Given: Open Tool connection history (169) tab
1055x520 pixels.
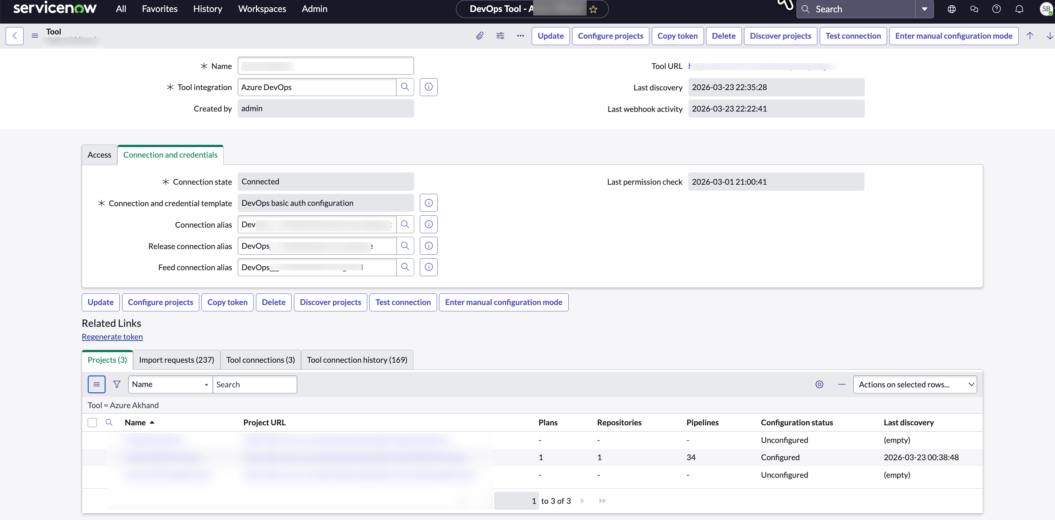Looking at the screenshot, I should tap(357, 360).
